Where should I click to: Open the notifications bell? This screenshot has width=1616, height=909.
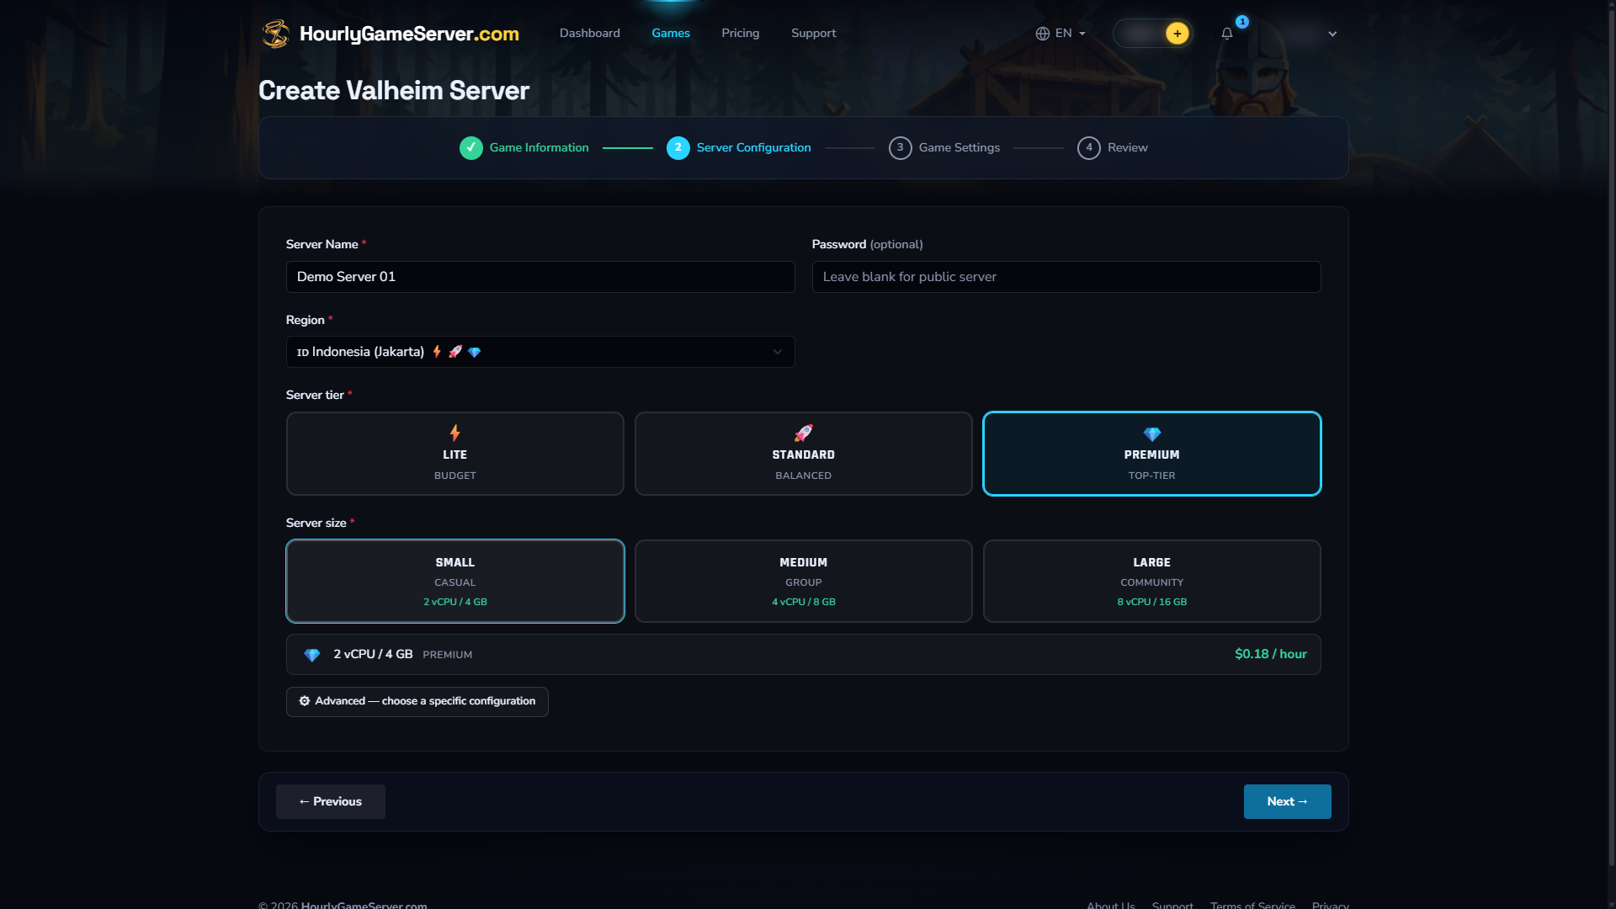(x=1227, y=34)
